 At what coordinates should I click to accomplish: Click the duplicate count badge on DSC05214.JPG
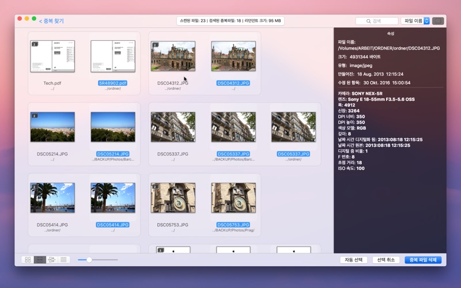(35, 116)
